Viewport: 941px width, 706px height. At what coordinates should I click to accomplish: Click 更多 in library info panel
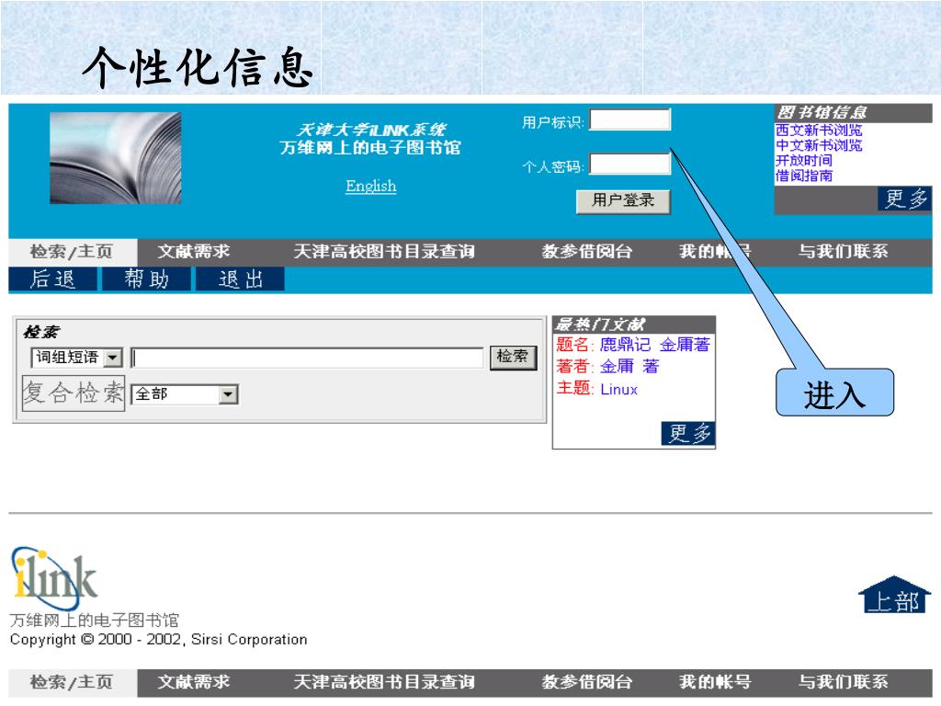[x=905, y=199]
